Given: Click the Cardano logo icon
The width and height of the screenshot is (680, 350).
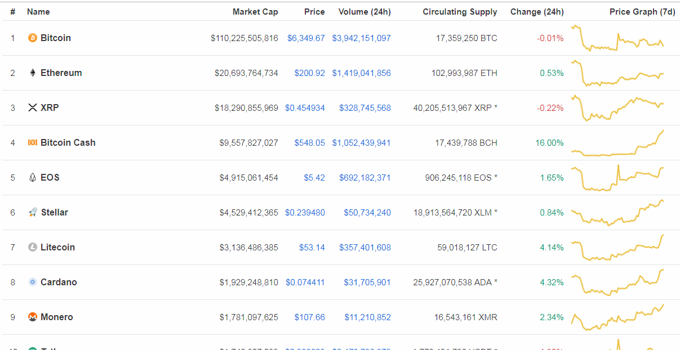Looking at the screenshot, I should point(33,282).
